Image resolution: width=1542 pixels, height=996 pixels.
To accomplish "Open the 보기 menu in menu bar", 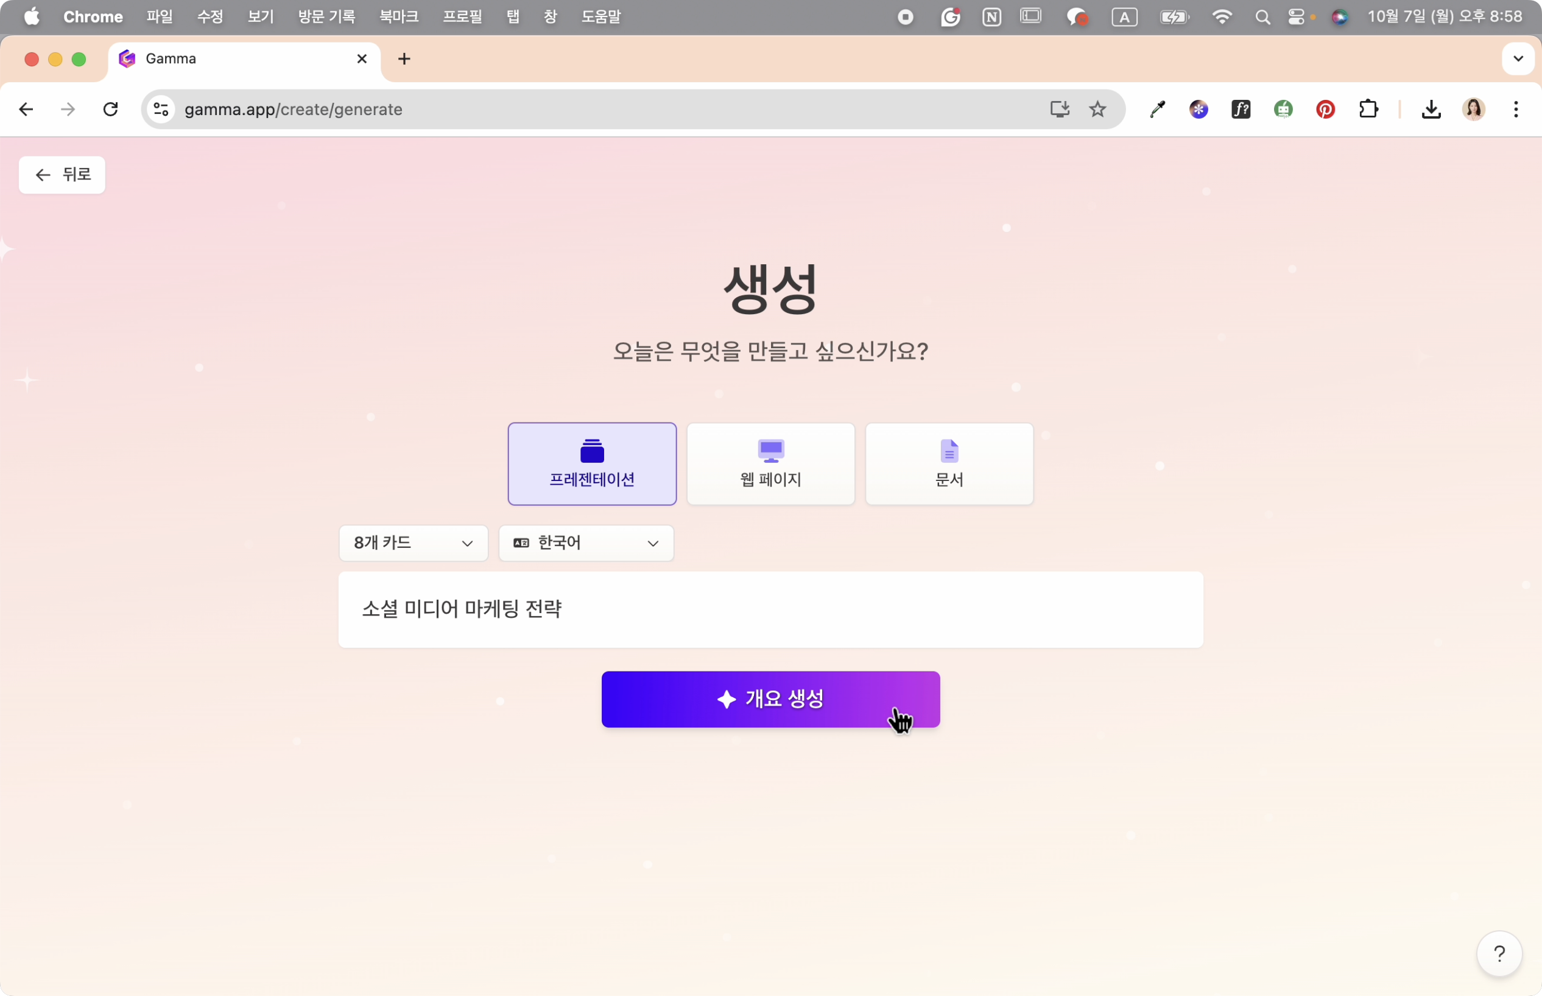I will (261, 17).
